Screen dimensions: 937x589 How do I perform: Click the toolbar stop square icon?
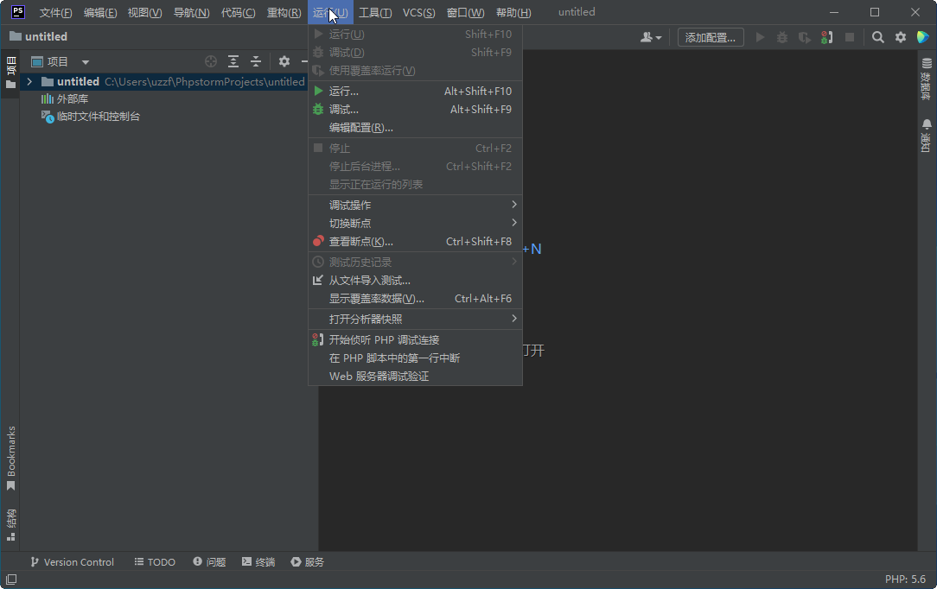click(x=850, y=38)
